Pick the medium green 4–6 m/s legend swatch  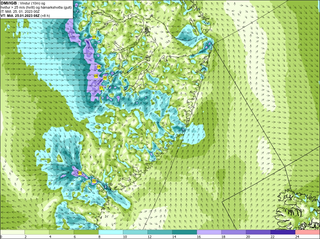[61, 232]
